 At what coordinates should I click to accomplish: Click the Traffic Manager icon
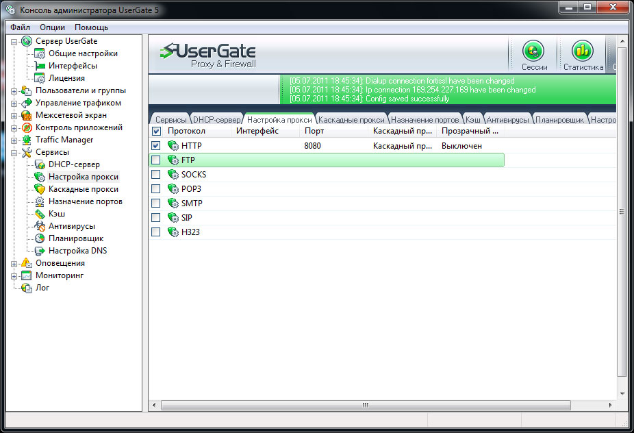click(27, 140)
